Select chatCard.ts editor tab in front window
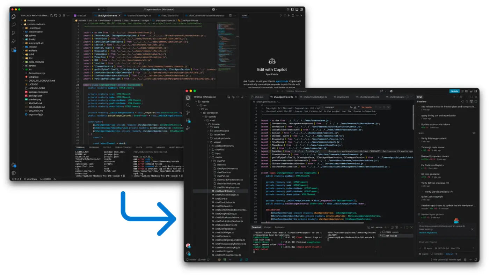The image size is (489, 275). coord(343,97)
